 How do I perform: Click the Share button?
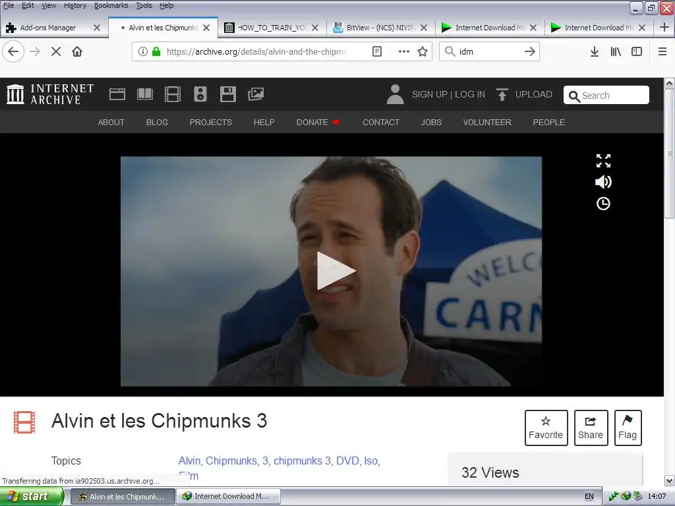[591, 428]
